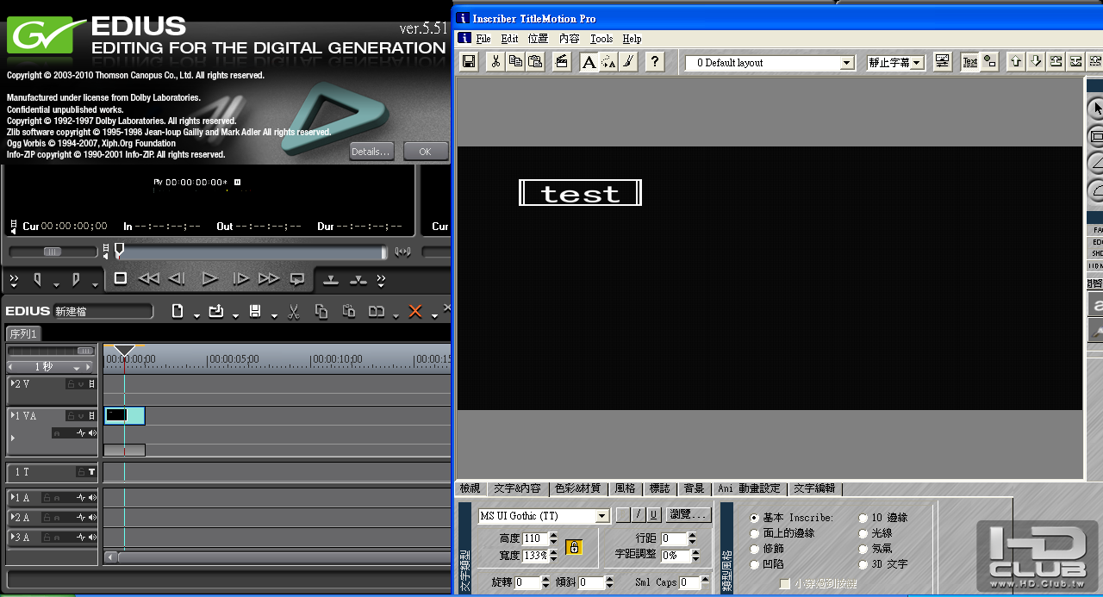
Task: Click the Save Project floppy icon in EDIUS
Action: tap(255, 311)
